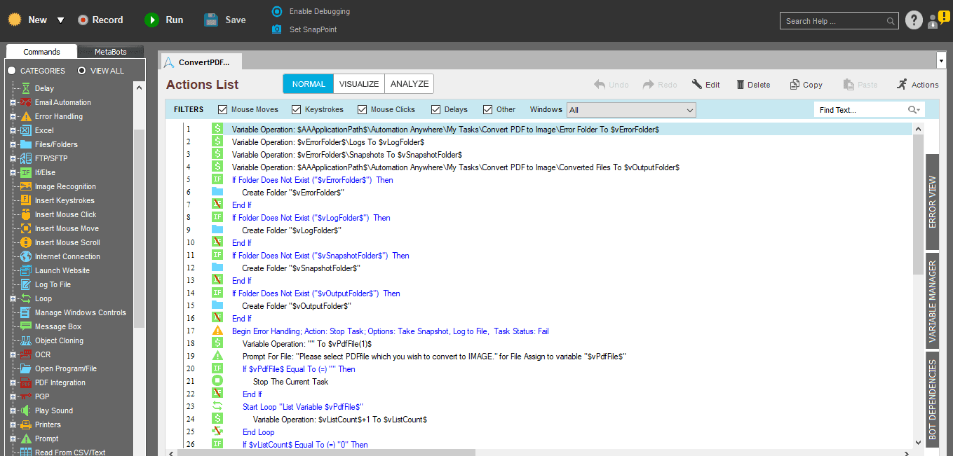
Task: Expand the Error Handling tree node
Action: 13,116
